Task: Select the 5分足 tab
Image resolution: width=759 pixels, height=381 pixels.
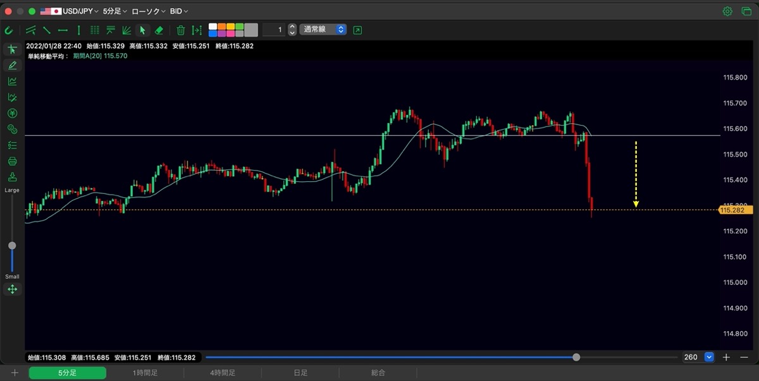Action: point(68,373)
